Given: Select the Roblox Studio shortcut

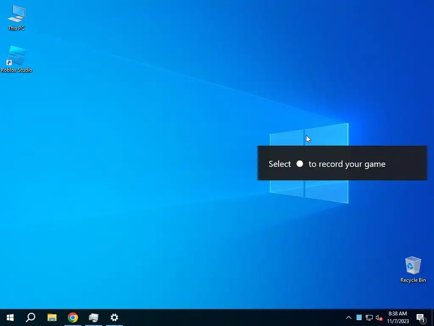Looking at the screenshot, I should 17,59.
